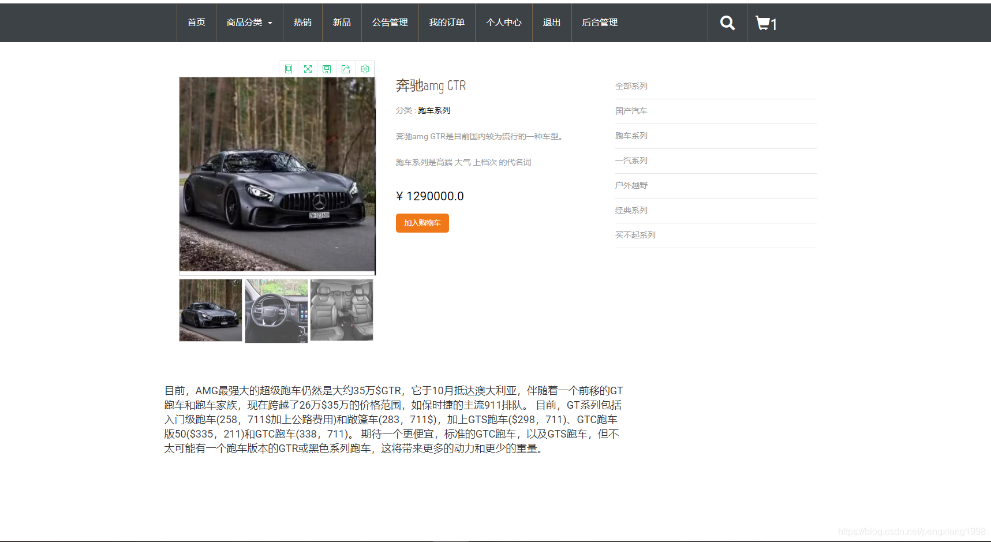This screenshot has height=542, width=991.
Task: Open the 热销 menu item
Action: pyautogui.click(x=302, y=23)
